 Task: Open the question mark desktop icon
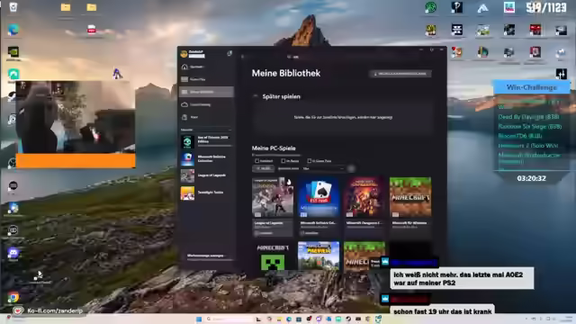coord(456,7)
